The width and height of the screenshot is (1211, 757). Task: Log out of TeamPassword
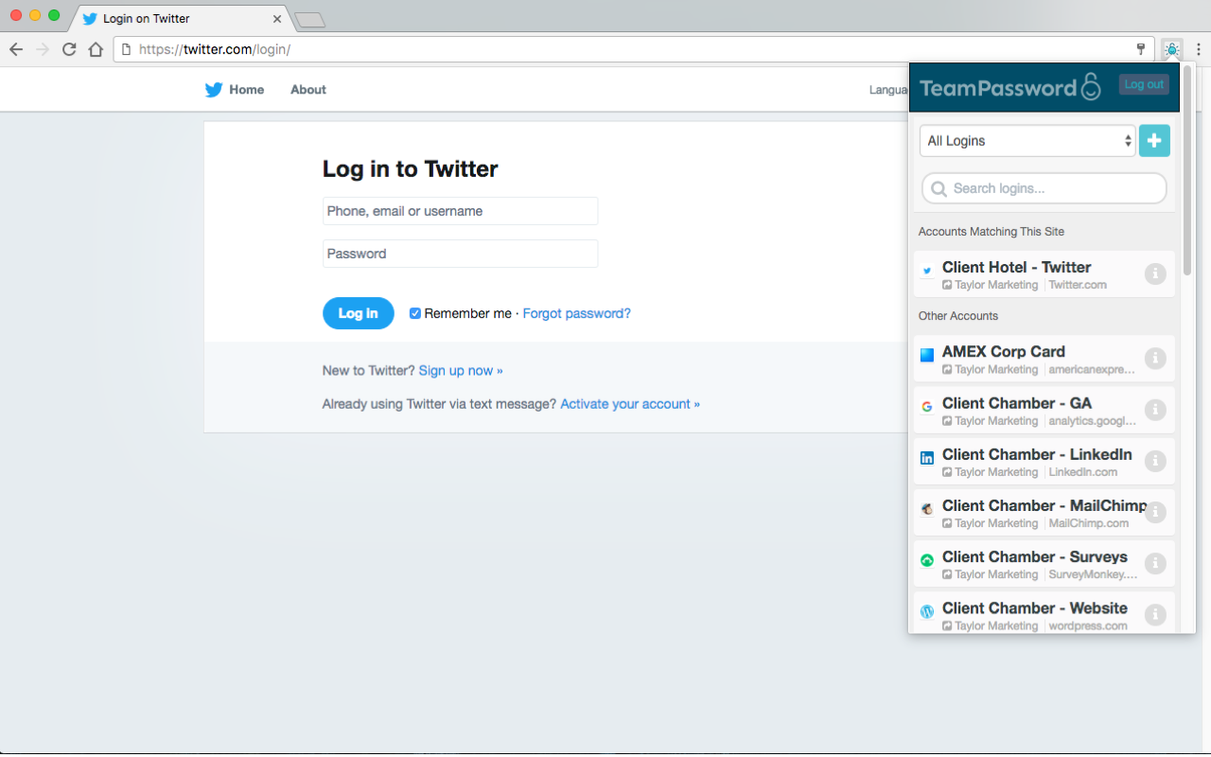[x=1144, y=84]
